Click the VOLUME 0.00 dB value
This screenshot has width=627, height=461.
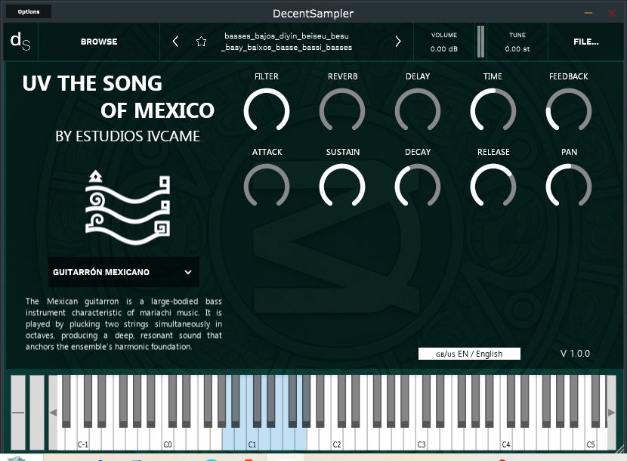444,49
